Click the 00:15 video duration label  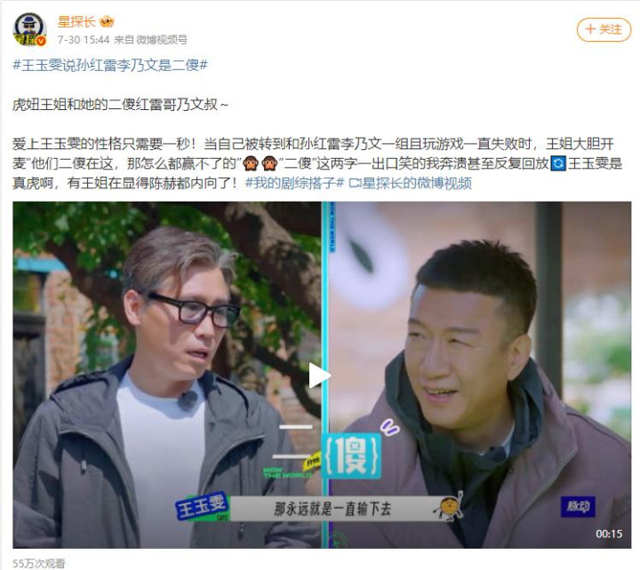point(609,534)
